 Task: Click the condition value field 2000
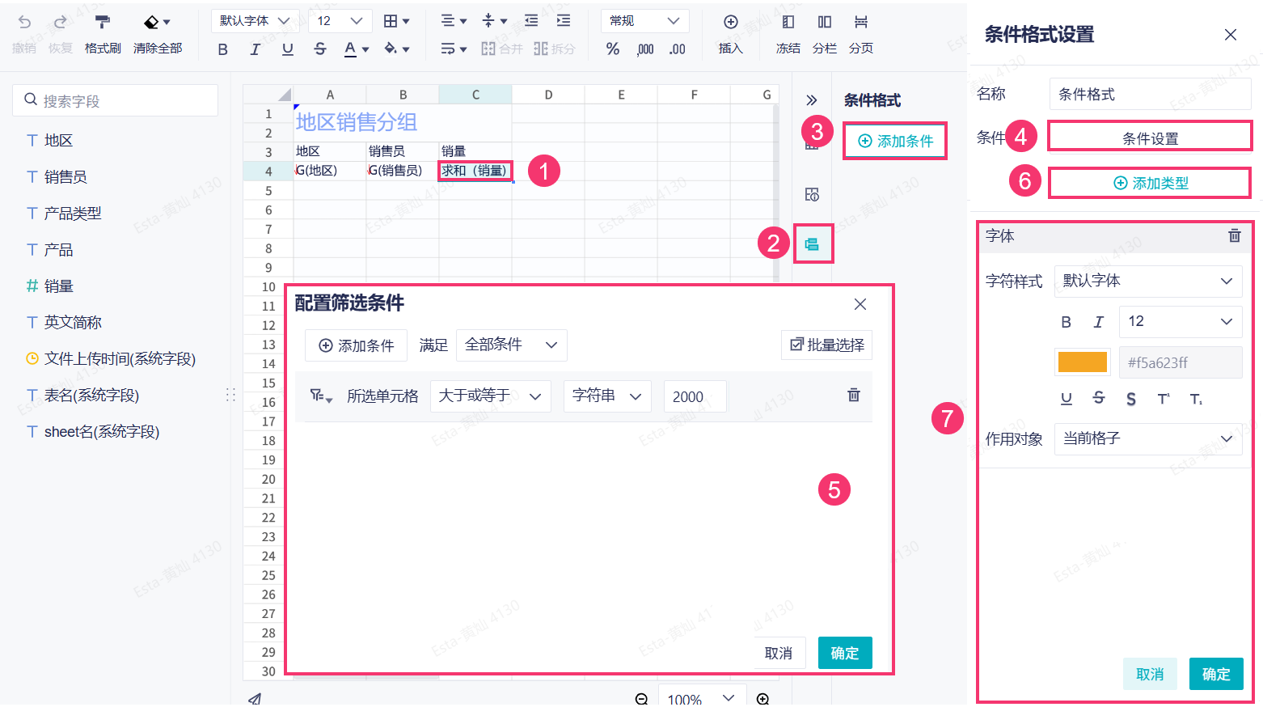click(x=695, y=396)
